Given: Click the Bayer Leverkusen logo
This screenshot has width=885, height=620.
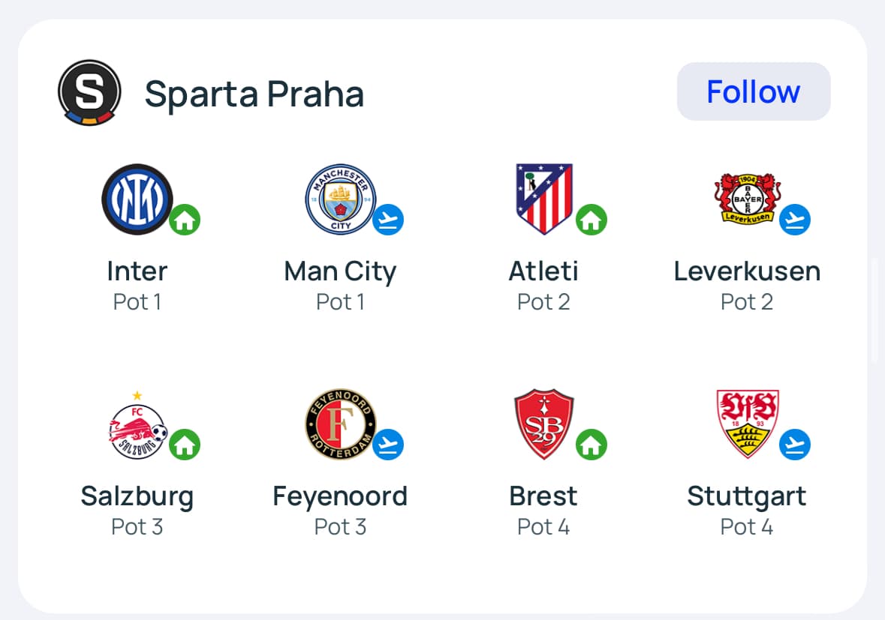Looking at the screenshot, I should (748, 199).
